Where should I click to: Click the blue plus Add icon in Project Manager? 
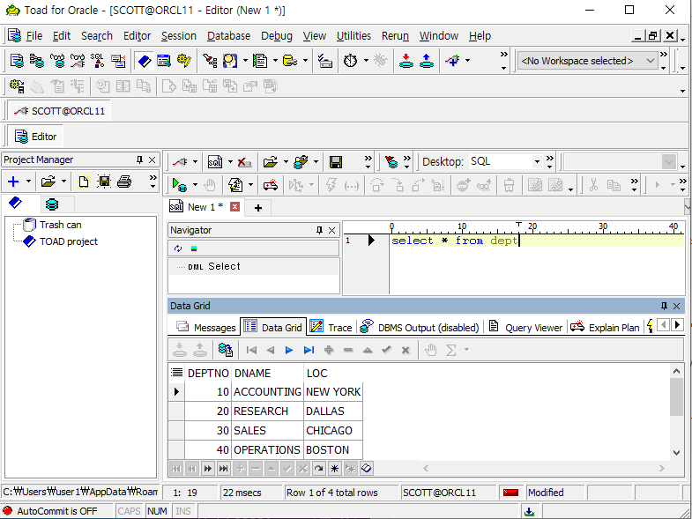point(14,182)
